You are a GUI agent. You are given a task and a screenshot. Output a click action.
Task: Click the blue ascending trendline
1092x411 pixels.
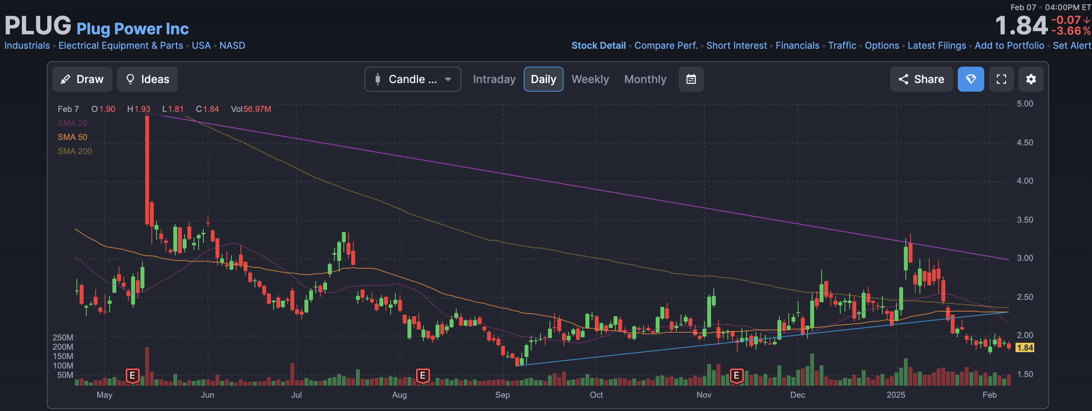point(763,338)
